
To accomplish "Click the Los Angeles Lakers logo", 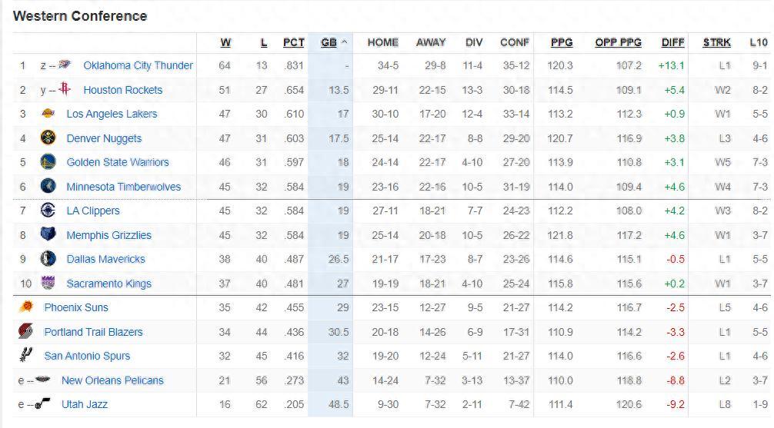I will 48,114.
